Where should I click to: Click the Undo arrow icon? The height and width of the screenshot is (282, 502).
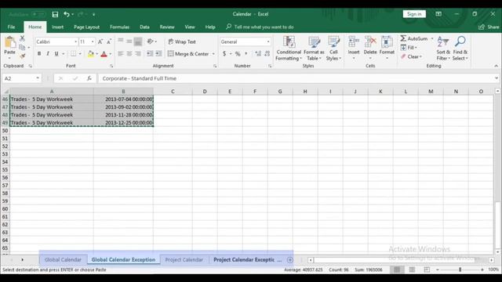[66, 14]
